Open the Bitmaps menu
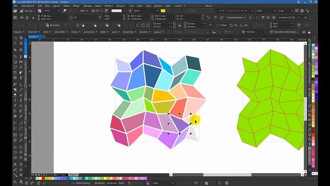Image resolution: width=330 pixels, height=186 pixels. (88, 6)
